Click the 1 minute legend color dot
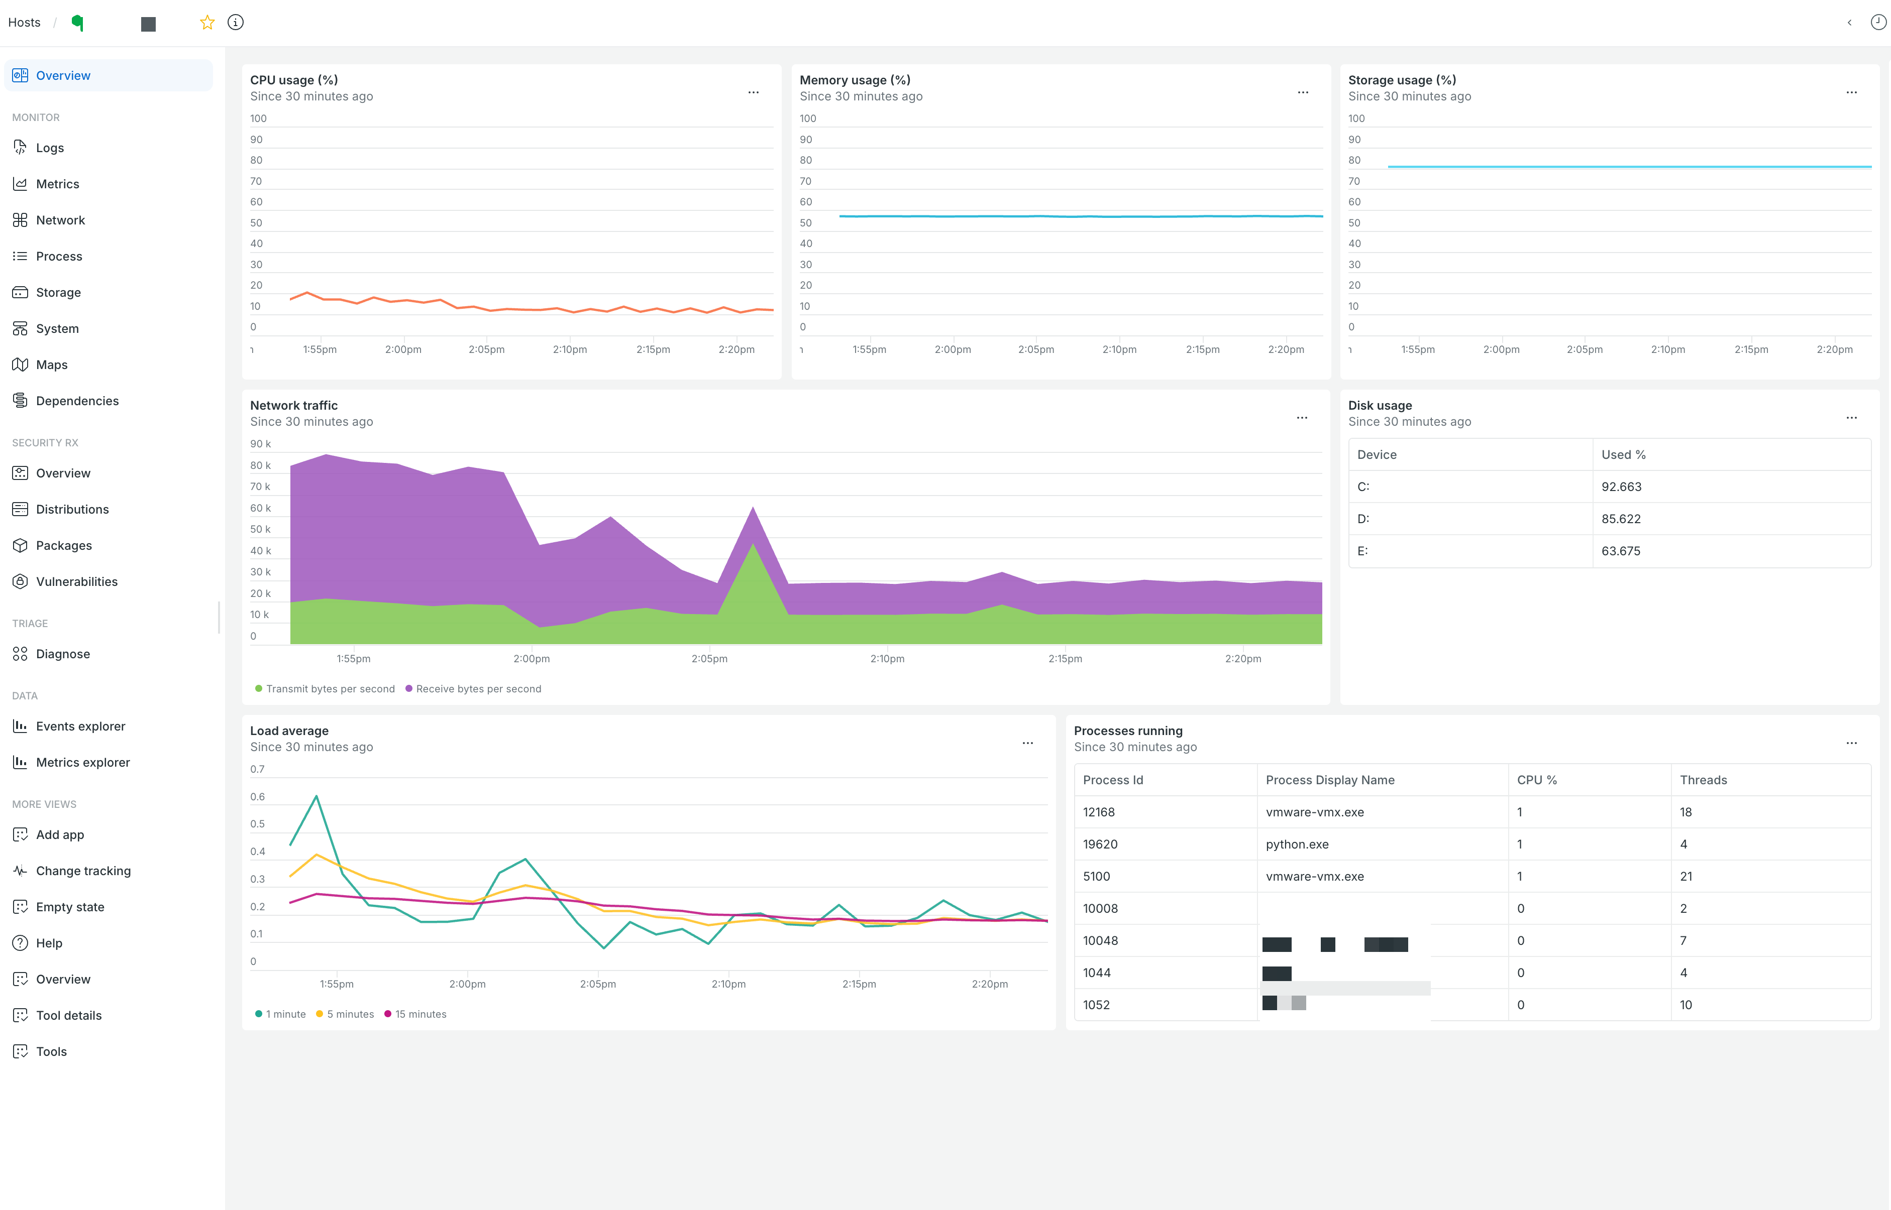Viewport: 1891px width, 1210px height. 259,1014
